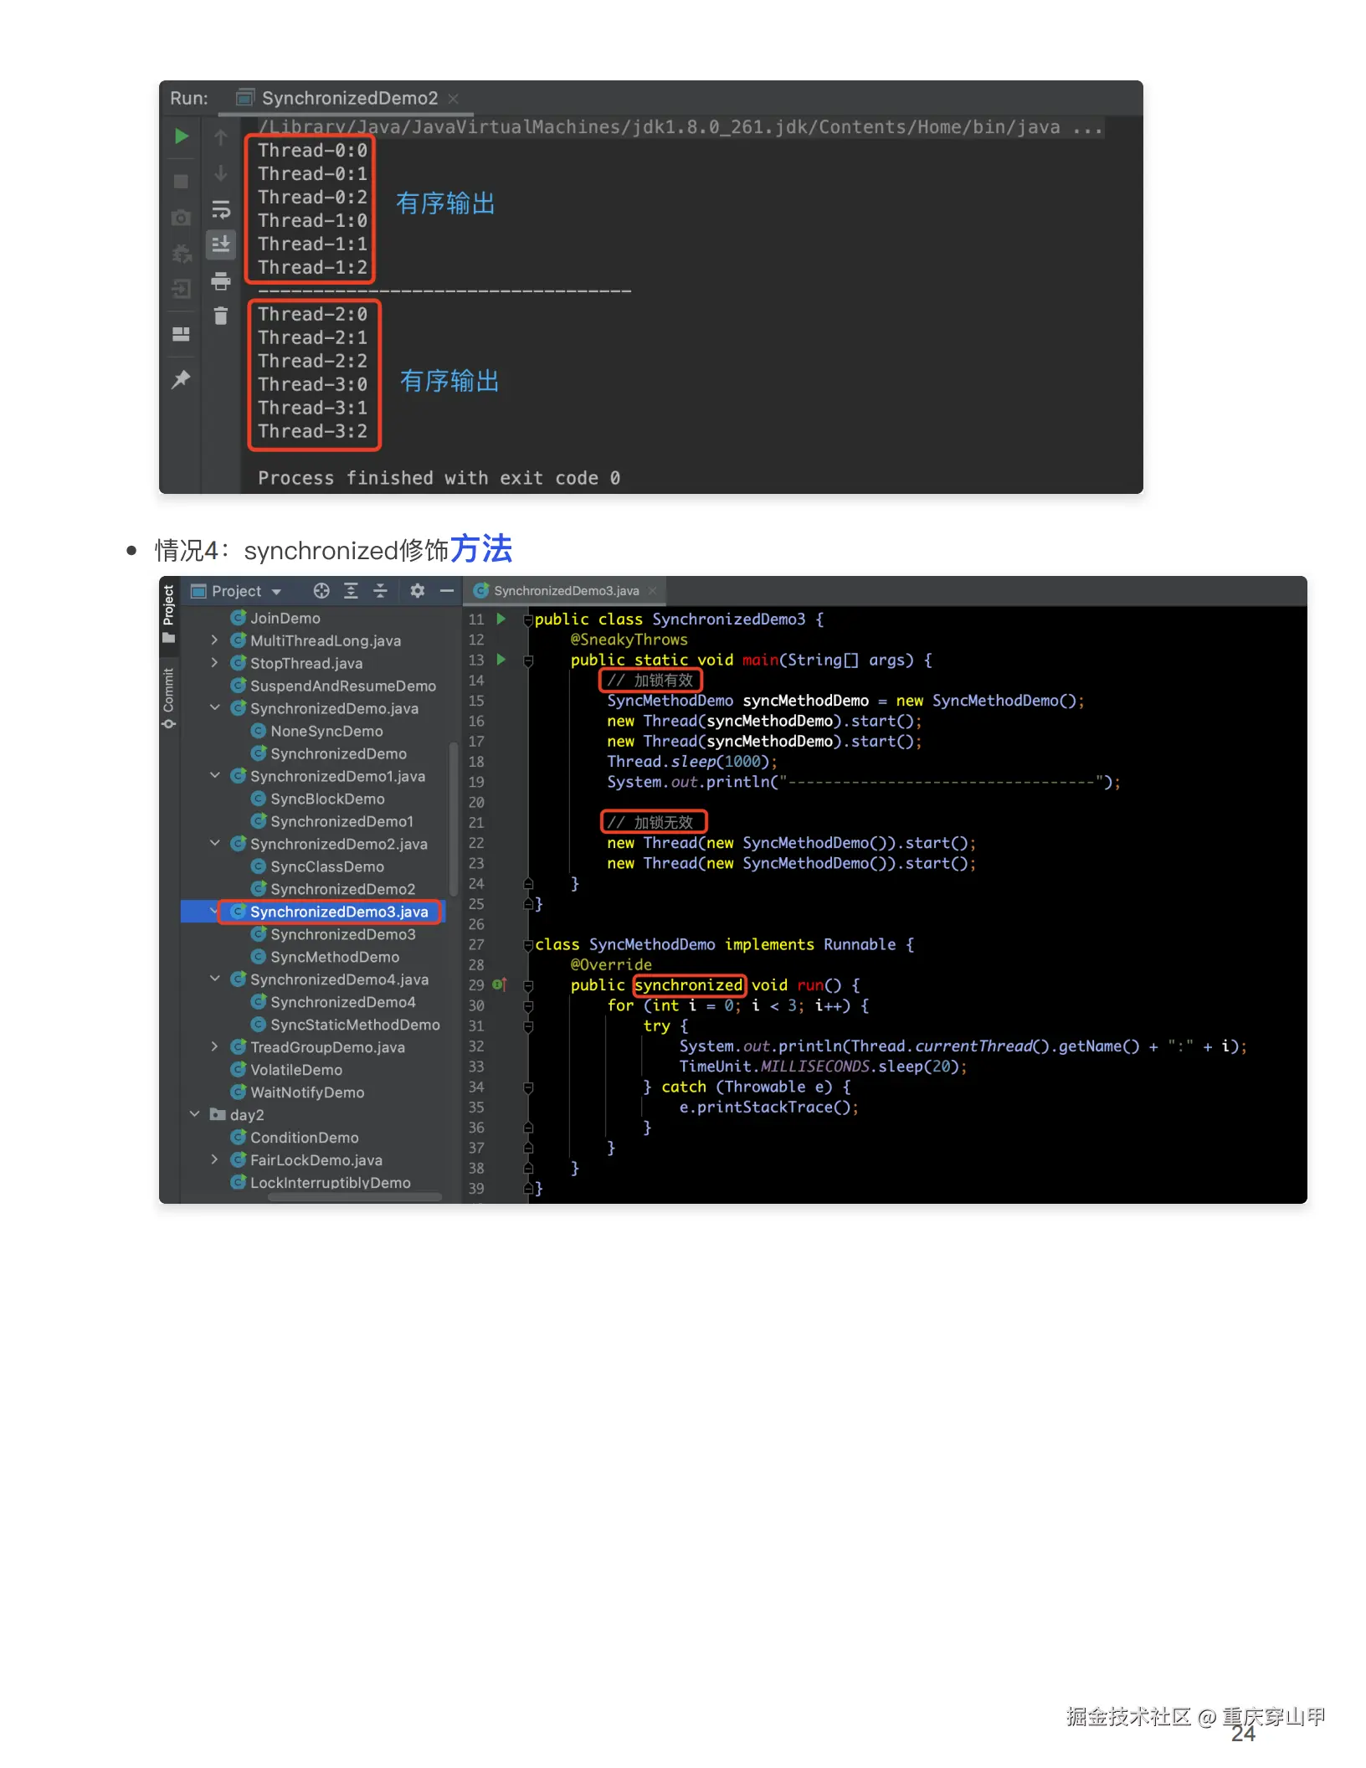
Task: Expand StopThread.java tree node
Action: [x=214, y=663]
